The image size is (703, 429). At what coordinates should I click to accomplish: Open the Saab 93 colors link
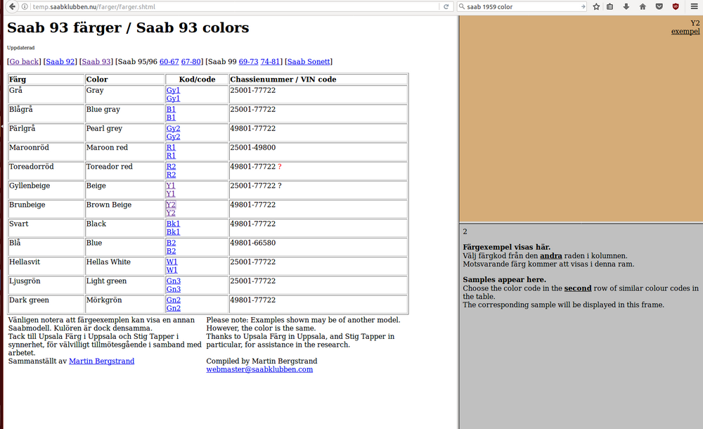96,61
